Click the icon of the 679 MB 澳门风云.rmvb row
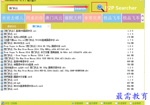Screen dimensions: 150x105 tap(2, 74)
